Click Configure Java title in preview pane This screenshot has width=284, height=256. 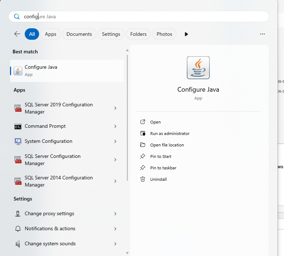pos(198,90)
